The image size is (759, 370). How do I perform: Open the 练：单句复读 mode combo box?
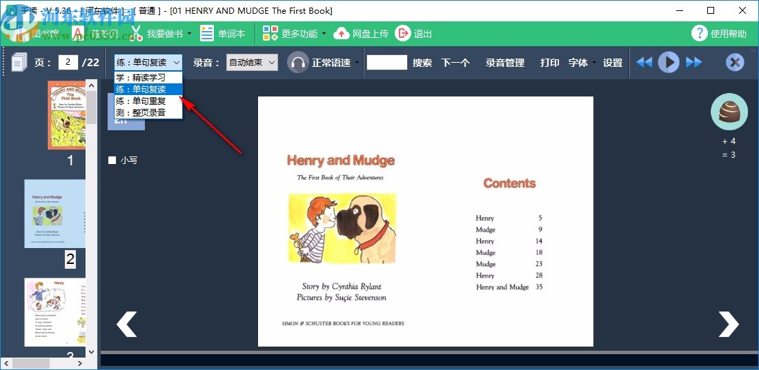pyautogui.click(x=148, y=63)
